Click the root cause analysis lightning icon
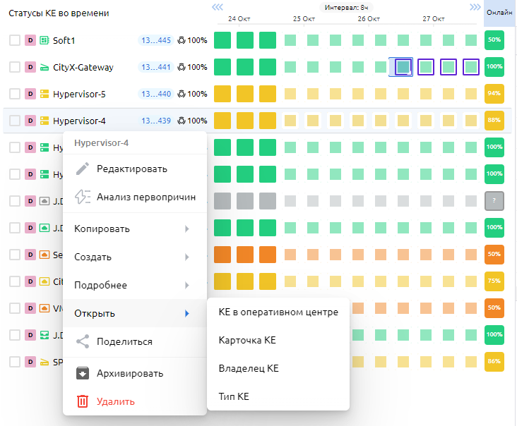This screenshot has height=426, width=517. pyautogui.click(x=83, y=197)
